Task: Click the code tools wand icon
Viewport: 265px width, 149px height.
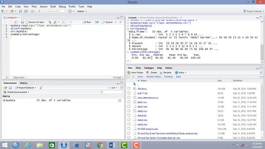Action: pos(55,22)
